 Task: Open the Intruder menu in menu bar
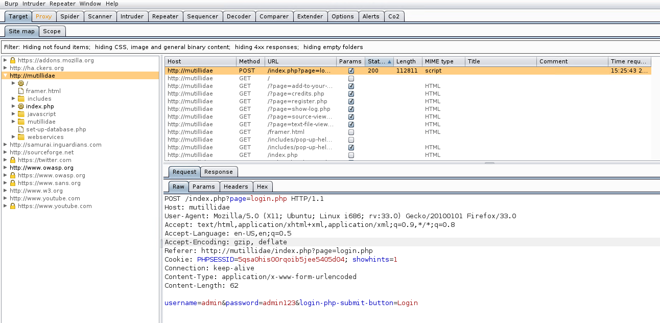[34, 4]
